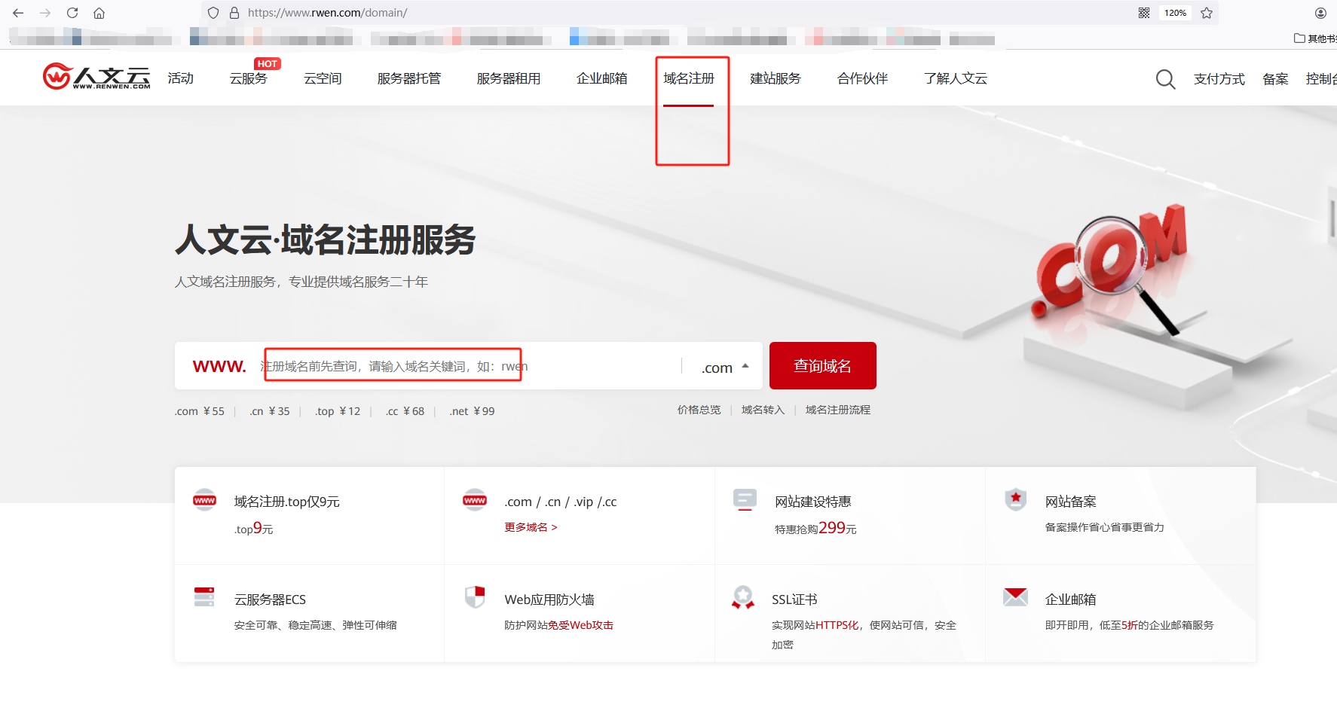1337x720 pixels.
Task: Click the 企业邮箱 card title in services grid
Action: (1071, 599)
